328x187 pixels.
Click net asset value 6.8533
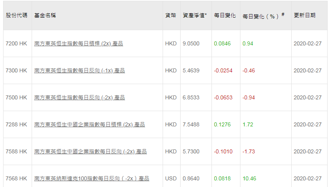[x=191, y=97]
